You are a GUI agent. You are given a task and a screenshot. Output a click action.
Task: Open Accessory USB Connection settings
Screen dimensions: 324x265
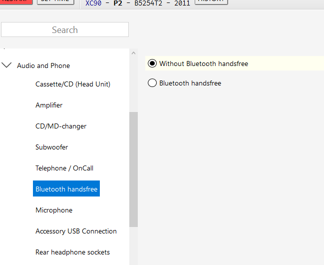76,231
